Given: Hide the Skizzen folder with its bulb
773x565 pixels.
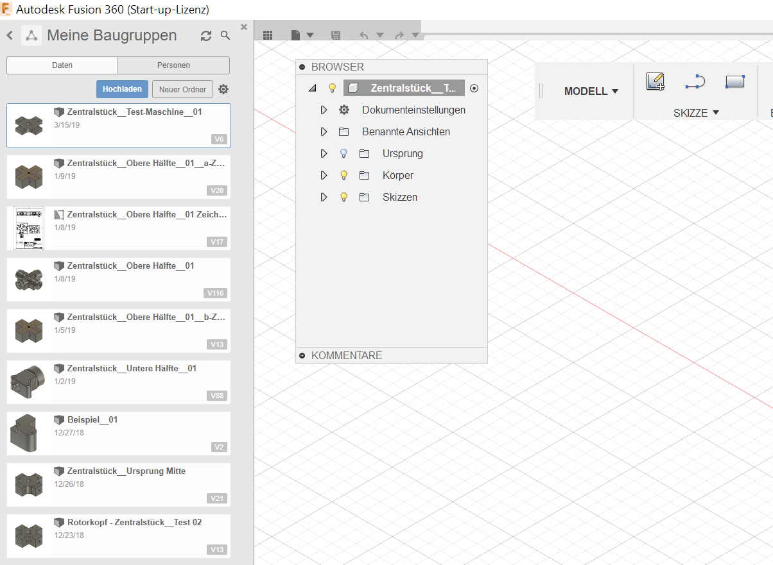Looking at the screenshot, I should [343, 197].
